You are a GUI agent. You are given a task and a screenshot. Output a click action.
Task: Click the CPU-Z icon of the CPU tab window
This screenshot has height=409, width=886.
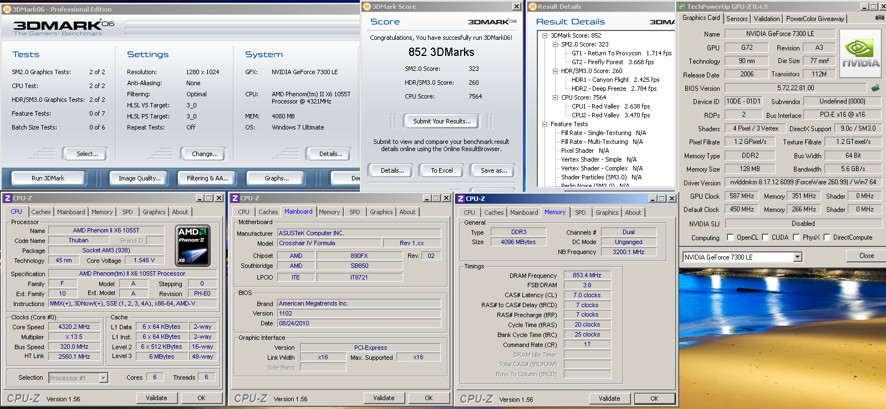(x=7, y=198)
